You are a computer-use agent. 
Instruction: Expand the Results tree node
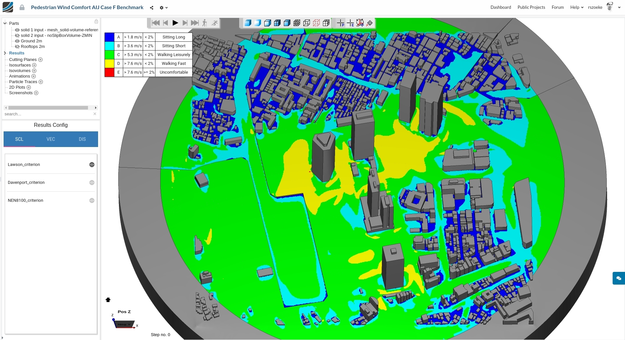pos(5,53)
